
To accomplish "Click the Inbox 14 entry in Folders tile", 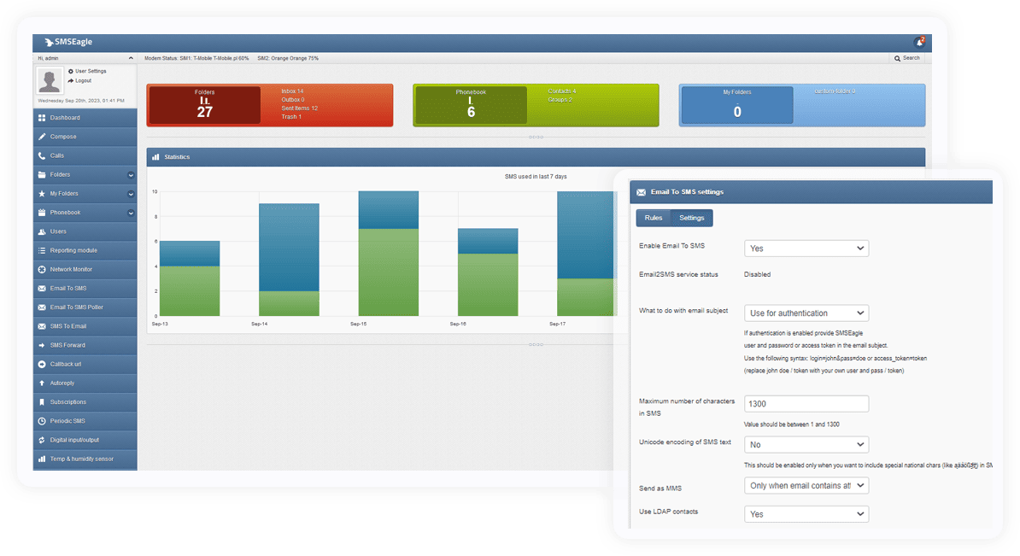I will 293,91.
